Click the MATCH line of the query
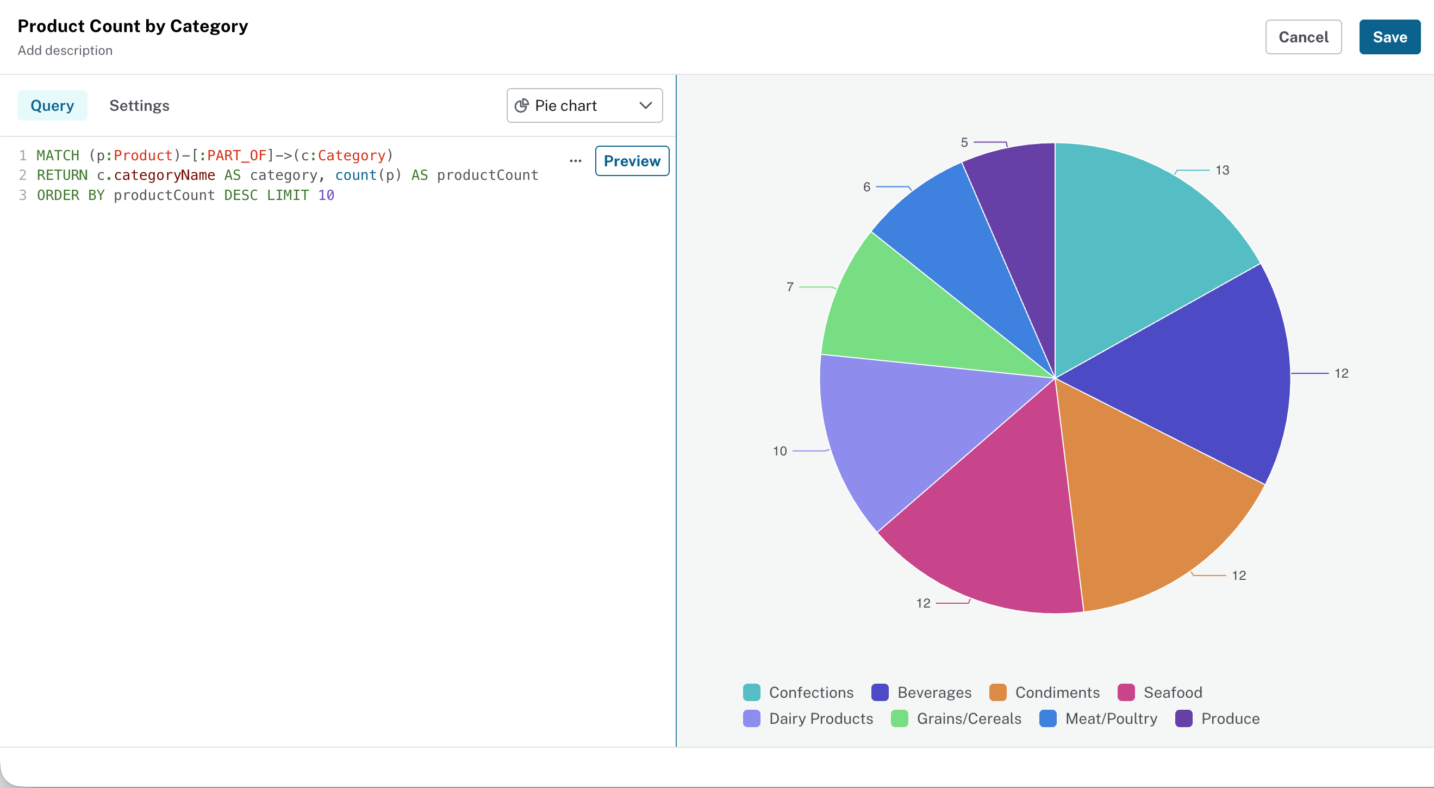Image resolution: width=1434 pixels, height=788 pixels. point(215,155)
